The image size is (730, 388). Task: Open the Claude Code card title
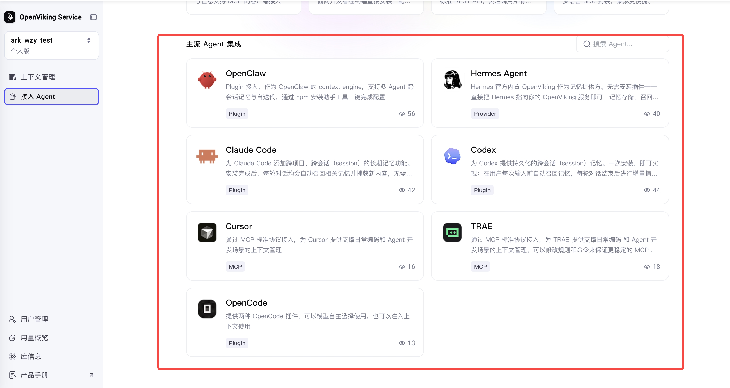(251, 150)
